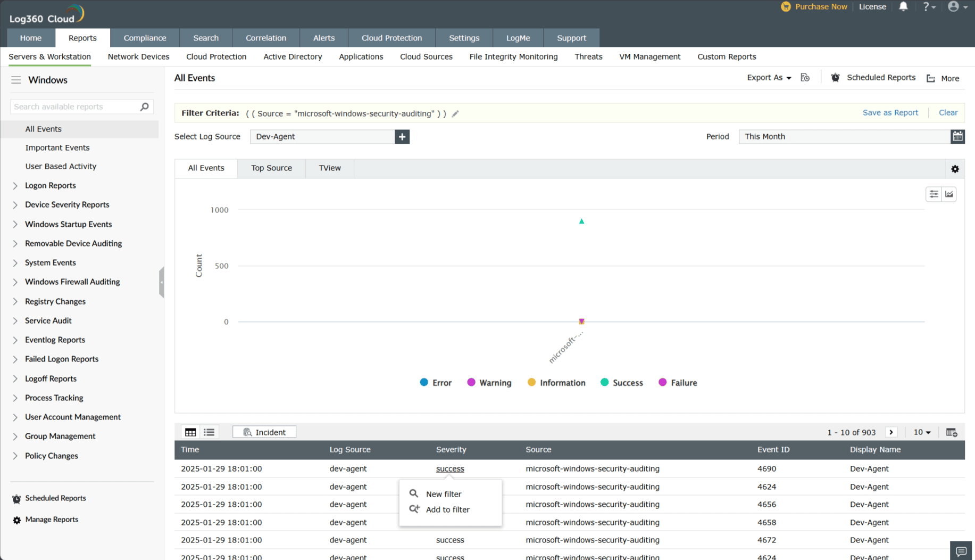Switch to the Correlation tab

[x=266, y=38]
